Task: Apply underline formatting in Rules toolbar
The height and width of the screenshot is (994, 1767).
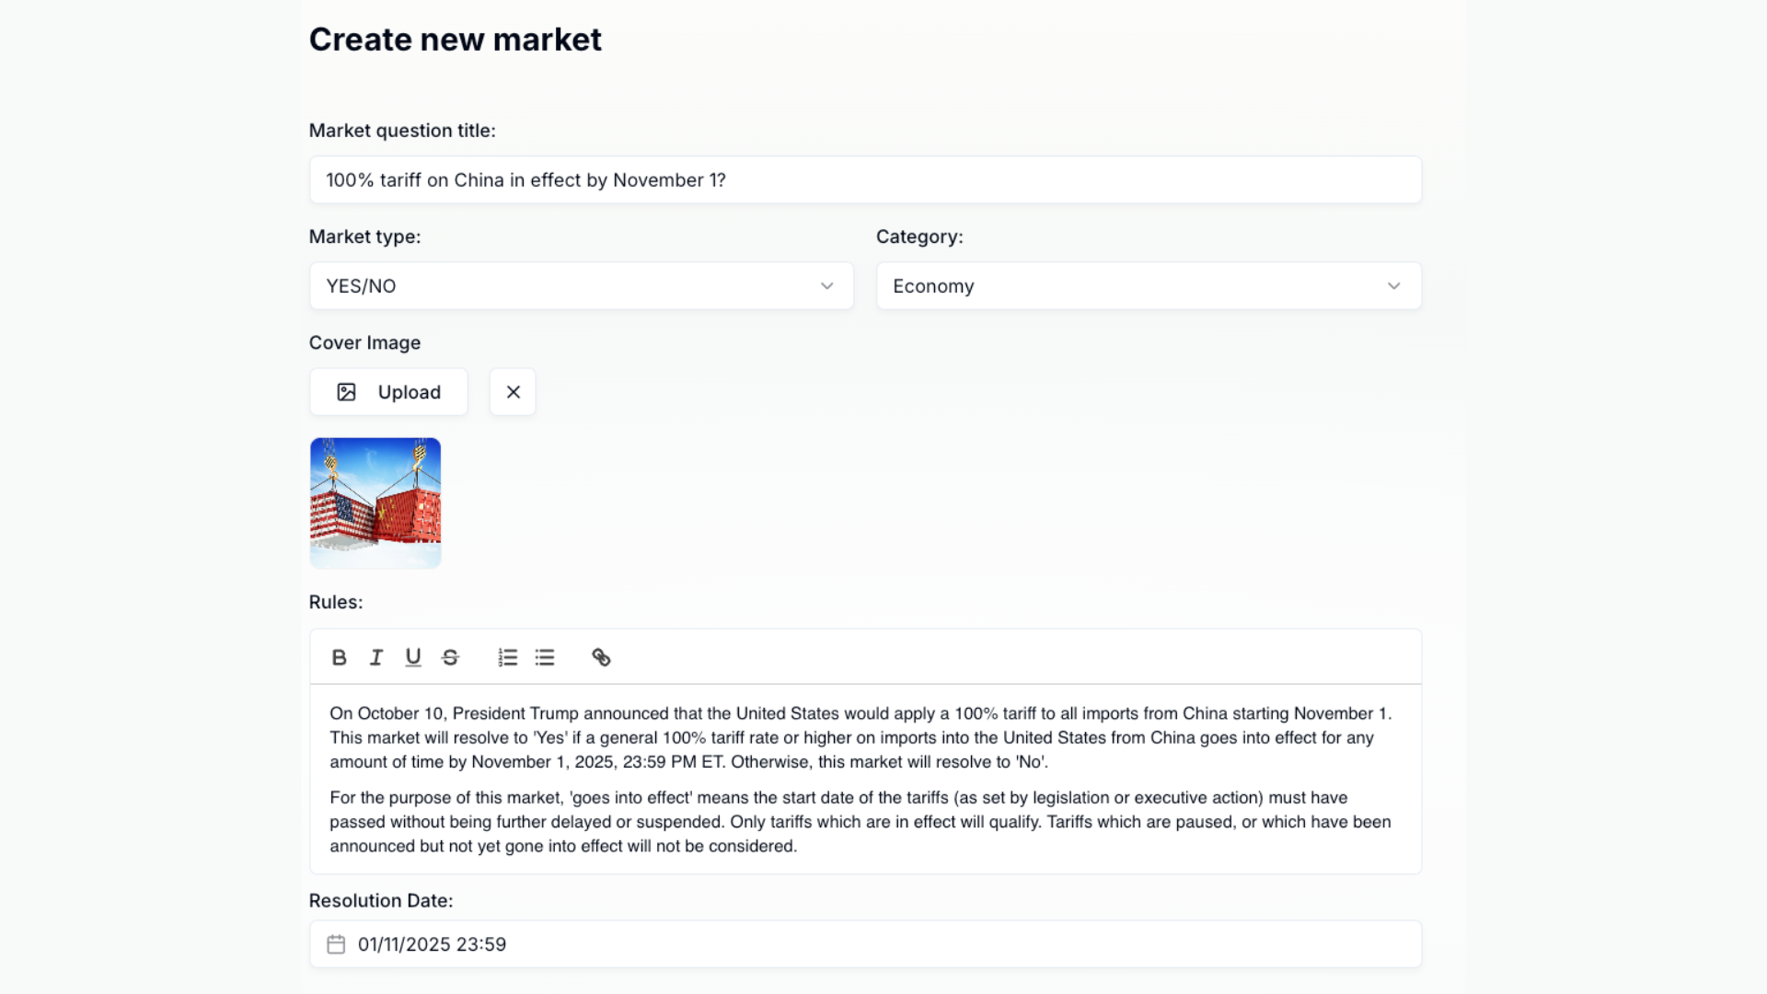Action: point(413,657)
